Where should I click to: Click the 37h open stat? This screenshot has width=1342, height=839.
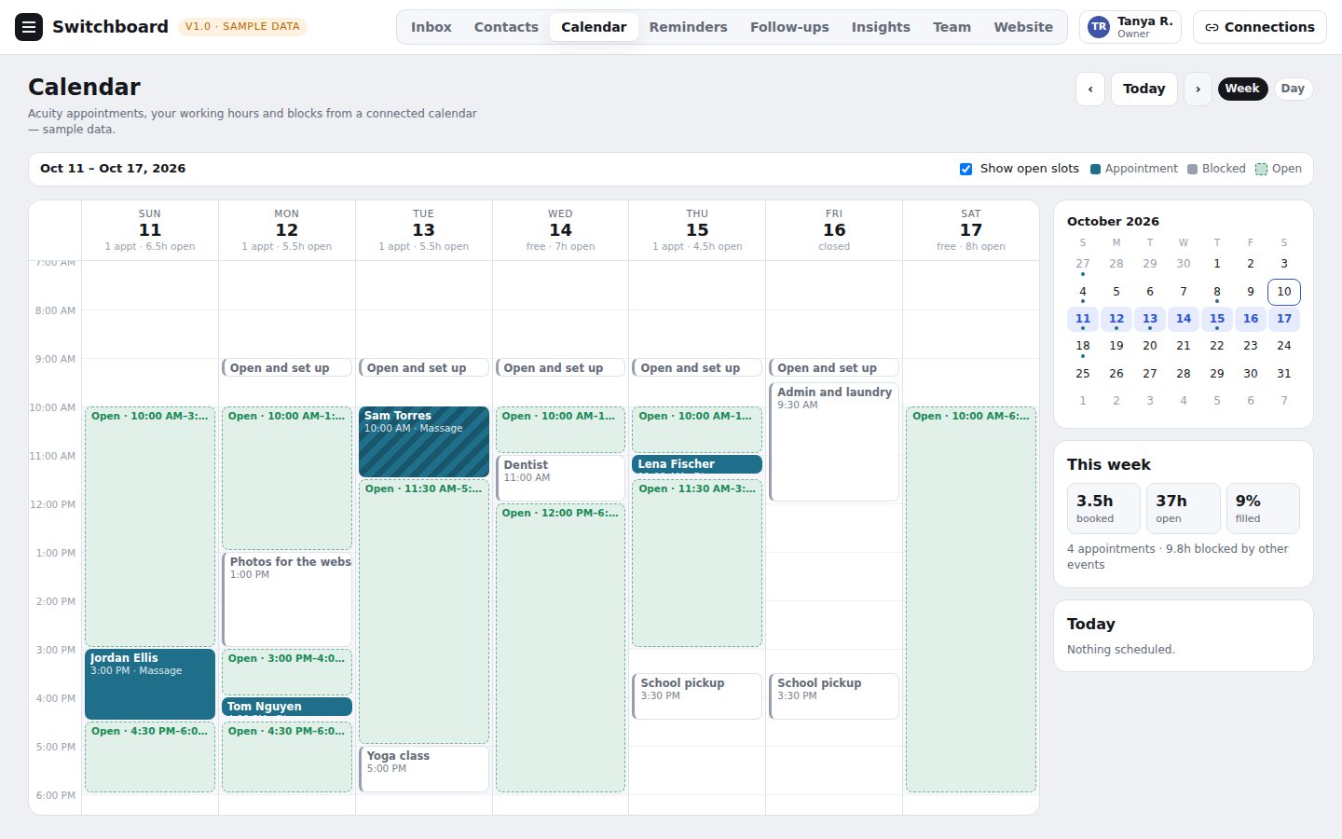(x=1184, y=508)
